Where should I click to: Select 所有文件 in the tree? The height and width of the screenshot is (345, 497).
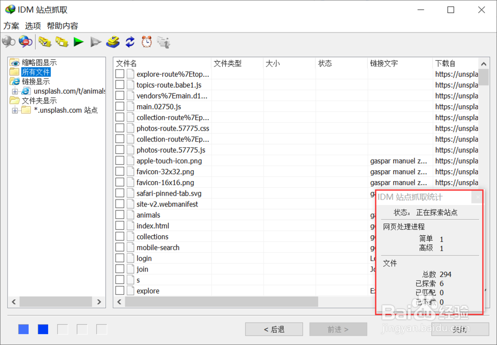[36, 72]
